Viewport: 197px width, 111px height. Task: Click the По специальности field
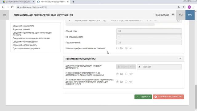pos(149,37)
